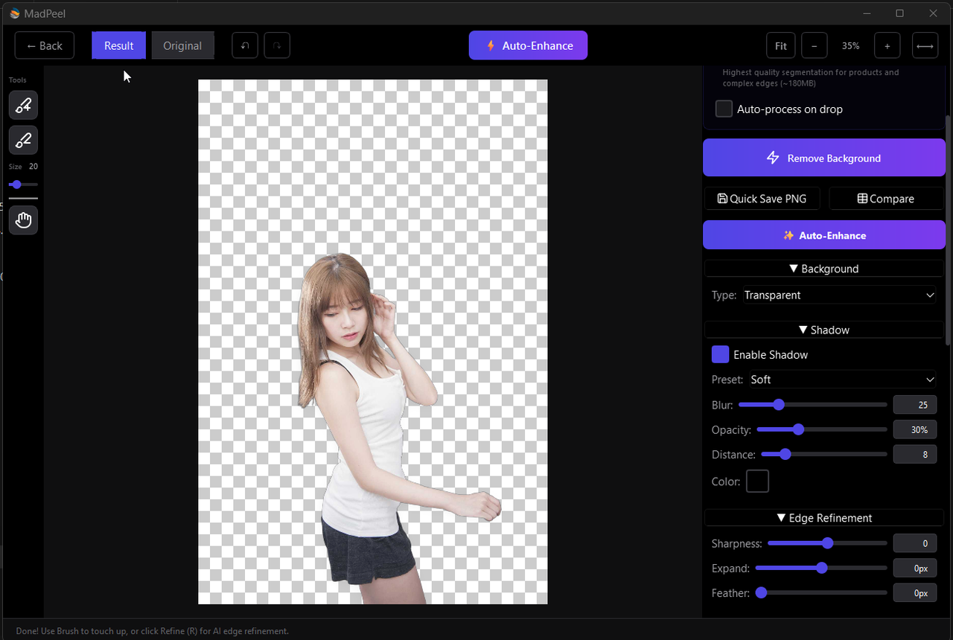Collapse the Background section
Screen dimensions: 953x640
(824, 269)
